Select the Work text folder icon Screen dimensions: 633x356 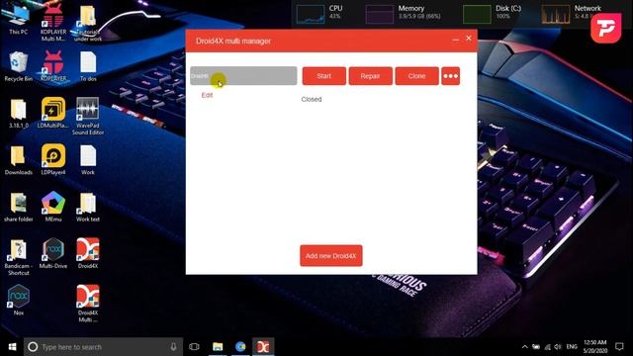click(x=88, y=207)
